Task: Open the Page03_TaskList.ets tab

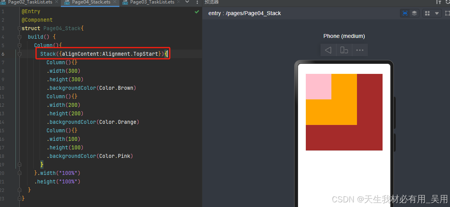Action: [x=152, y=2]
